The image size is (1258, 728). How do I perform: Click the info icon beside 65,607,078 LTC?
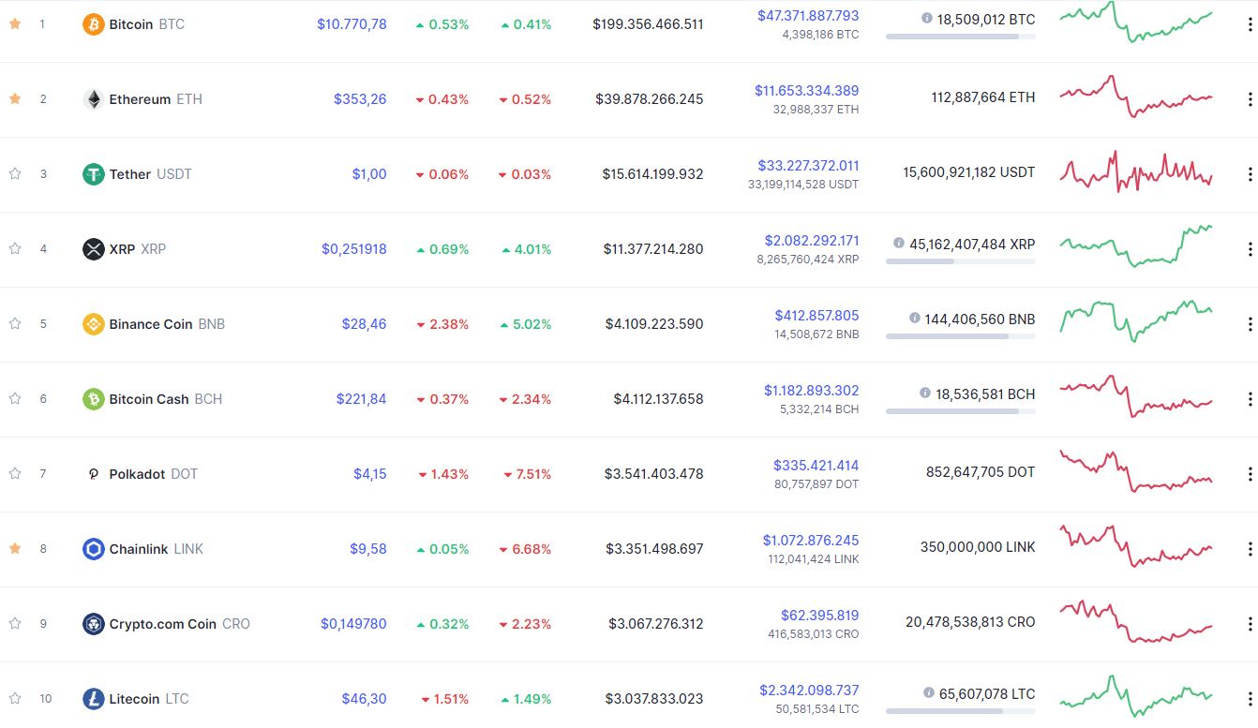pos(929,692)
